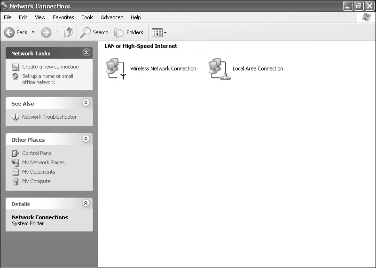Open the Control Panel link
This screenshot has height=268, width=376.
tap(37, 153)
